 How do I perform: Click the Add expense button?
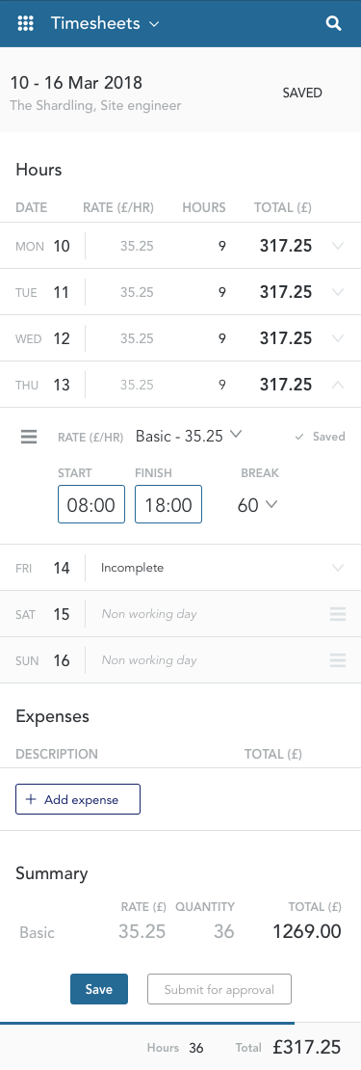tap(78, 799)
